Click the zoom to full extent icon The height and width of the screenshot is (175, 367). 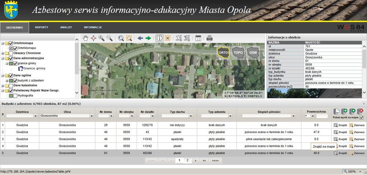click(x=121, y=38)
